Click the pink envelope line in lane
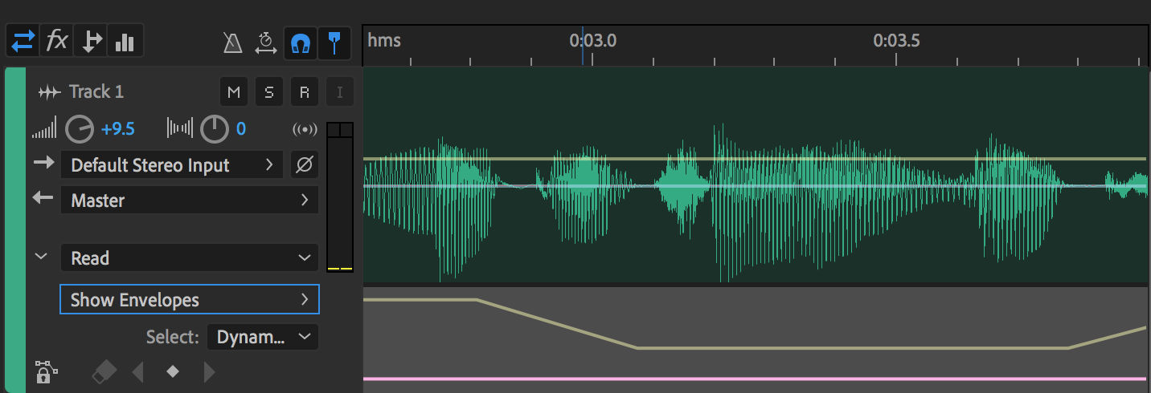 click(x=755, y=379)
